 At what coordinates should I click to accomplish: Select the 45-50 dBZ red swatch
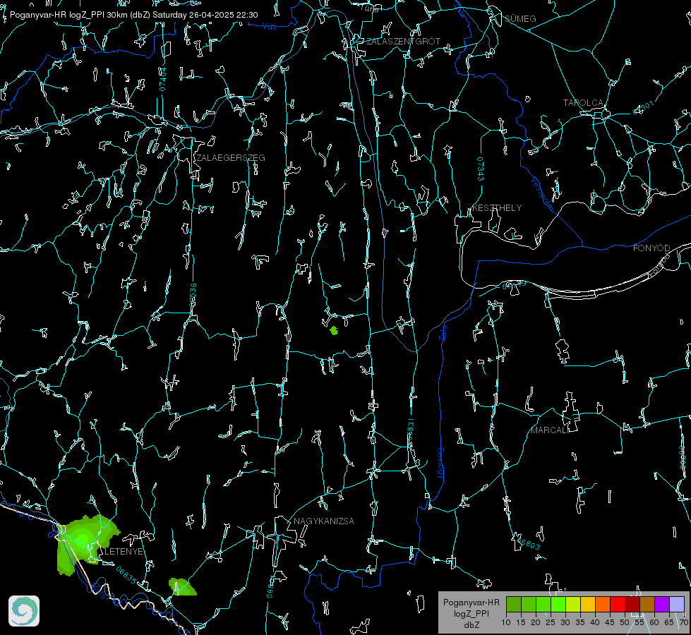click(618, 604)
